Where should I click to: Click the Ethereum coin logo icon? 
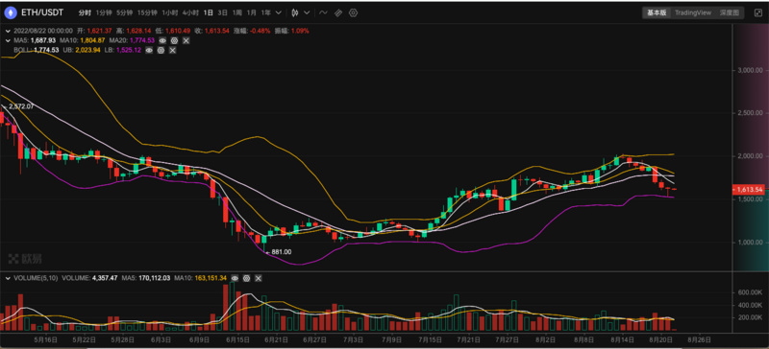tap(10, 12)
